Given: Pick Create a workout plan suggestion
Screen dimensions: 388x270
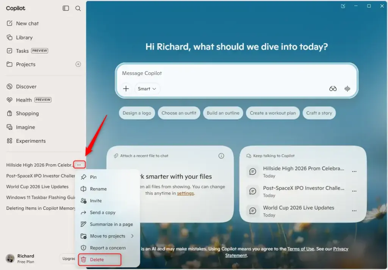Looking at the screenshot, I should pyautogui.click(x=273, y=113).
